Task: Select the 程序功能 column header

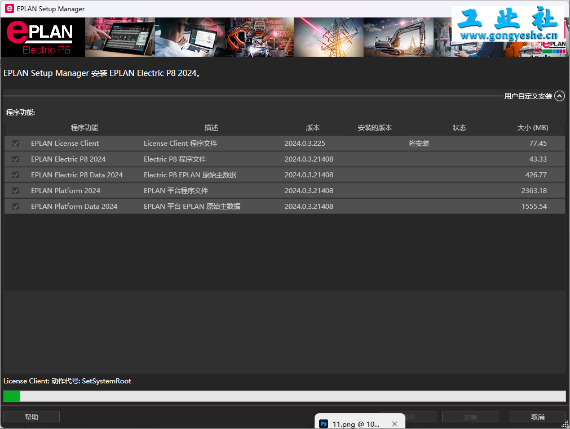Action: click(85, 128)
